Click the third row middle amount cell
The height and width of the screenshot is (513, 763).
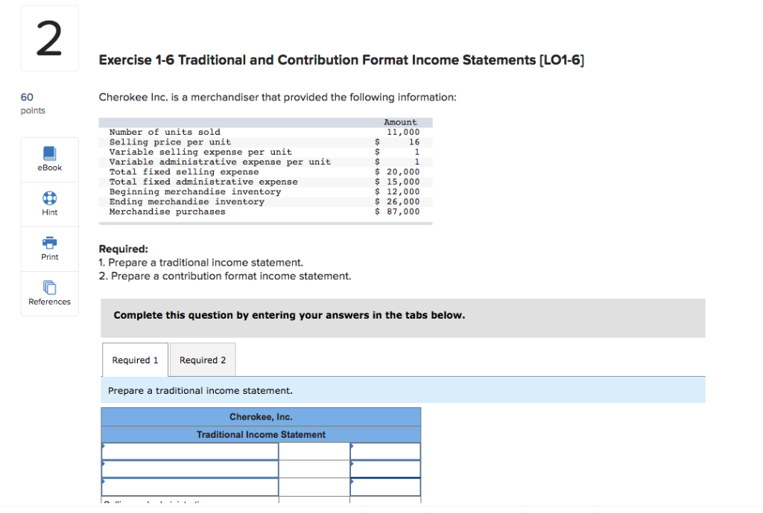(x=314, y=487)
